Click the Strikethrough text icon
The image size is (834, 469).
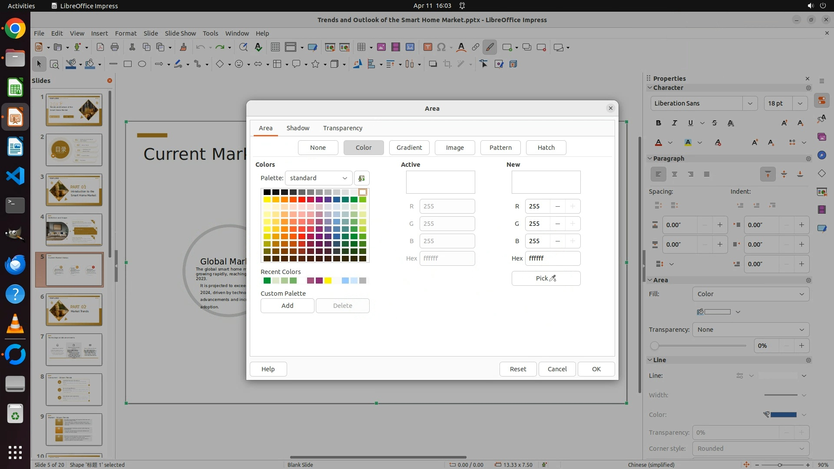tap(715, 123)
